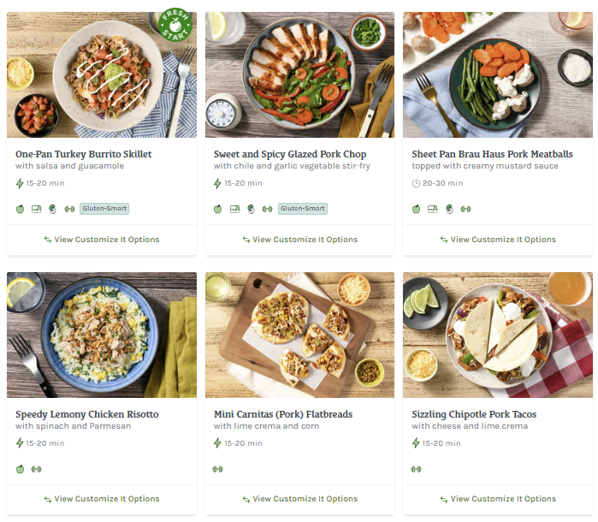
Task: Open the Sweet and Spicy Glazed Pork Chop title
Action: [290, 154]
